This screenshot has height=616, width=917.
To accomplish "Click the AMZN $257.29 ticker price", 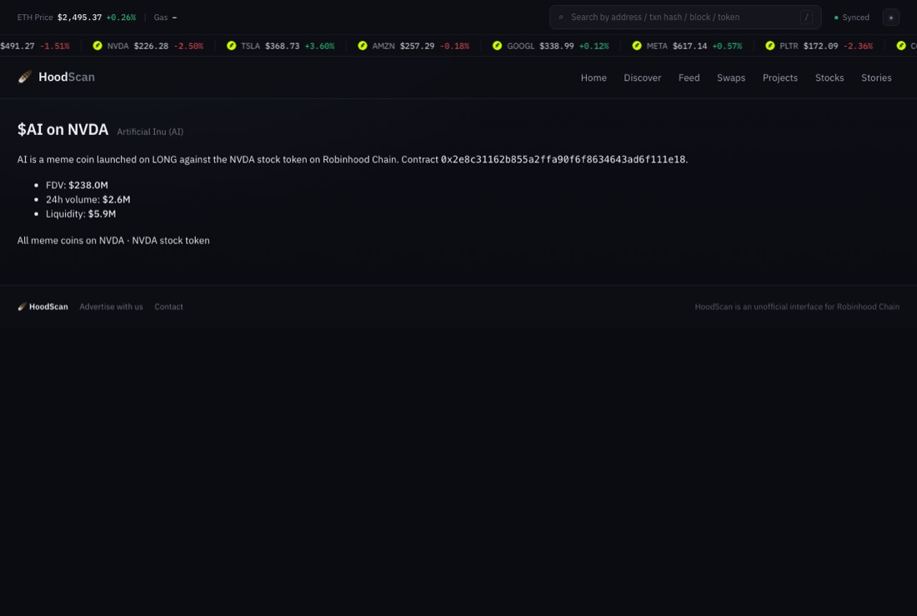I will [x=418, y=46].
